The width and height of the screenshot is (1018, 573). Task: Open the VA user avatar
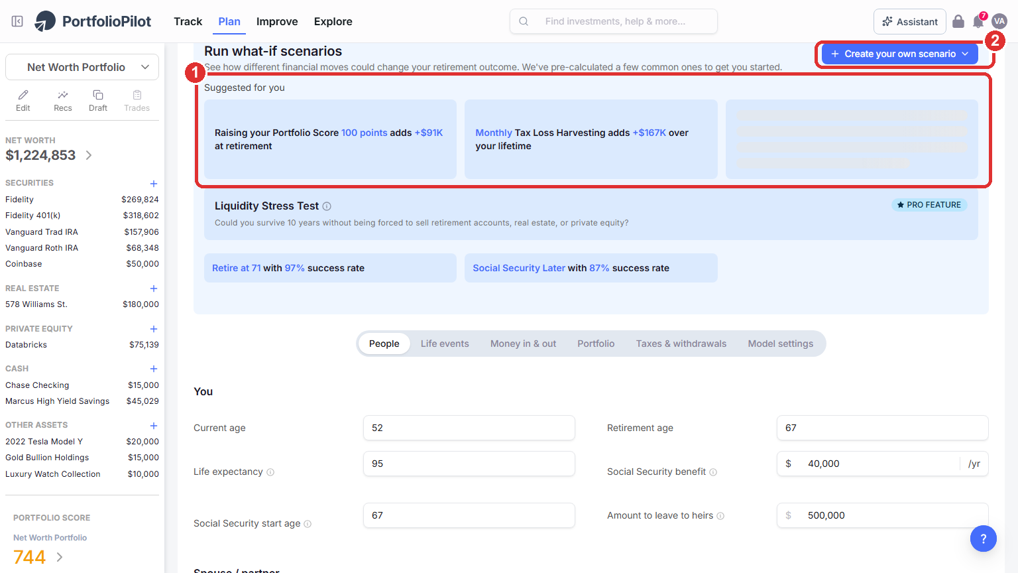tap(999, 21)
